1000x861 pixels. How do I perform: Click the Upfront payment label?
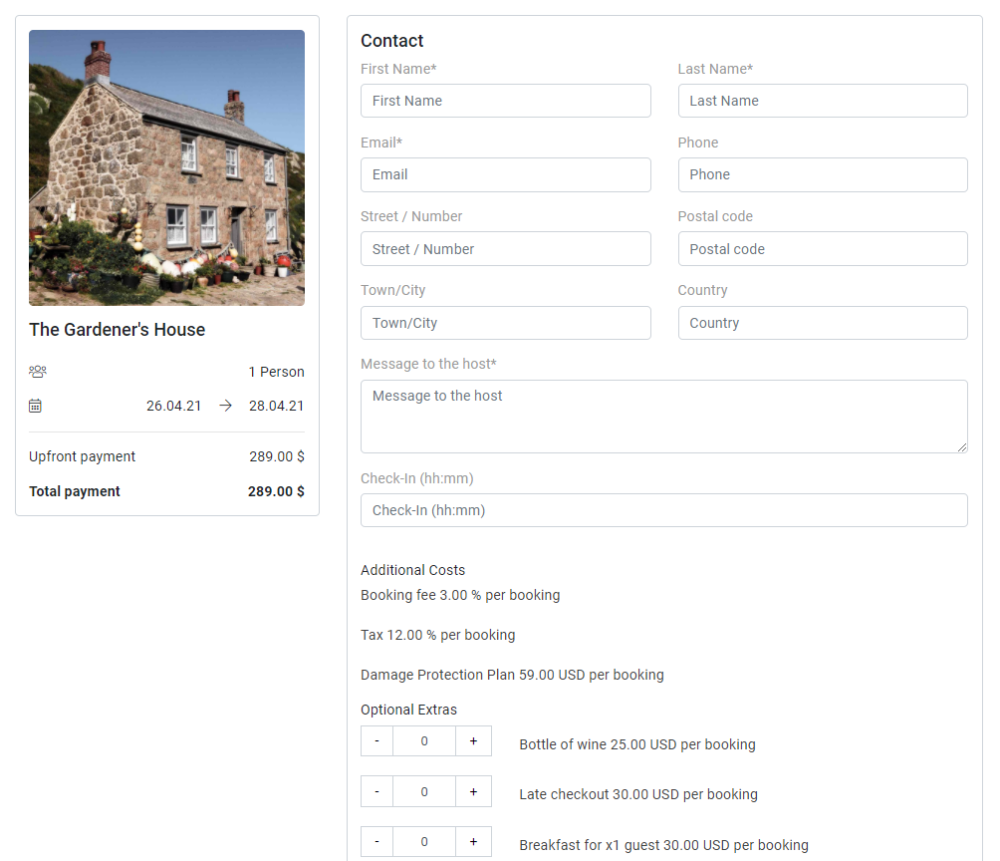(82, 456)
